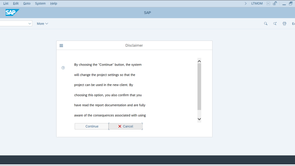Expand the chevron left of LTMOM
This screenshot has height=166, width=295.
pyautogui.click(x=246, y=3)
